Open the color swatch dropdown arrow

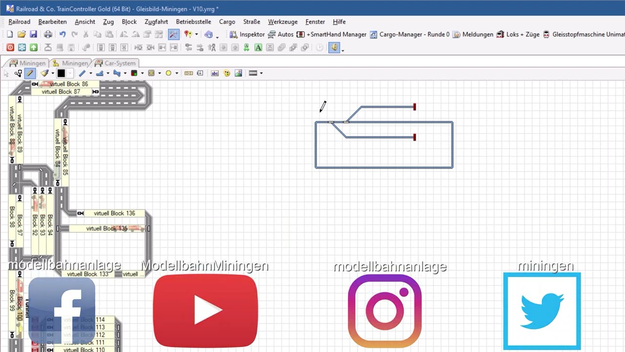point(70,73)
